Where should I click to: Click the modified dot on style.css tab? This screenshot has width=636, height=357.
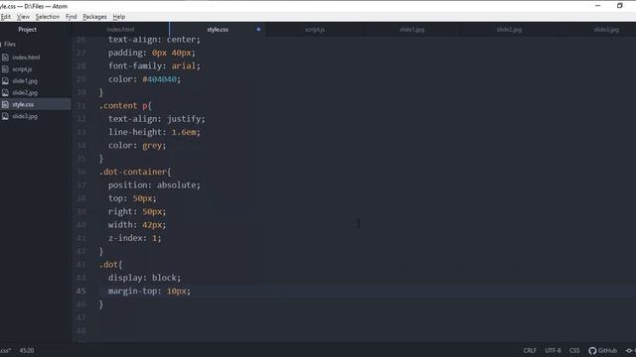[x=258, y=29]
